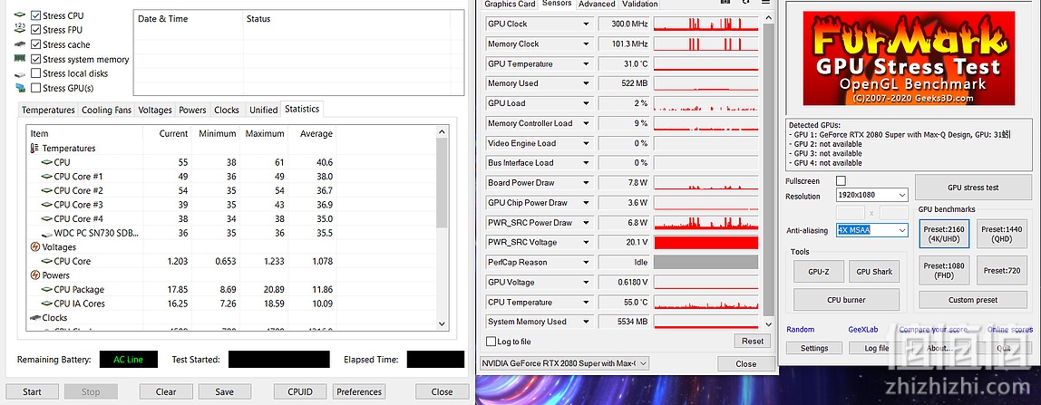Image resolution: width=1041 pixels, height=405 pixels.
Task: Click the chip icon of the CPU Core #3 row
Action: (46, 204)
